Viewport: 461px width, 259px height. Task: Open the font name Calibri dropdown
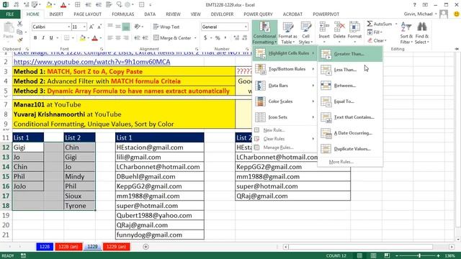click(x=69, y=27)
